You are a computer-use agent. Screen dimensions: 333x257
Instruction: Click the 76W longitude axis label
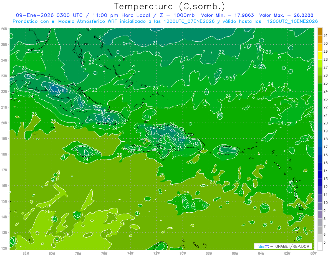[104, 253]
